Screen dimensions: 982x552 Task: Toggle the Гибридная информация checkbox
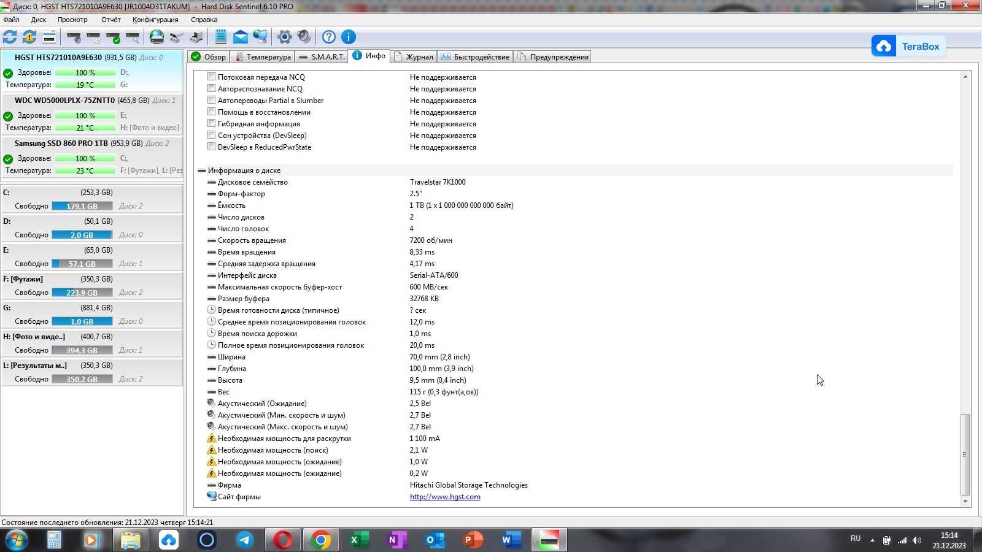tap(211, 123)
